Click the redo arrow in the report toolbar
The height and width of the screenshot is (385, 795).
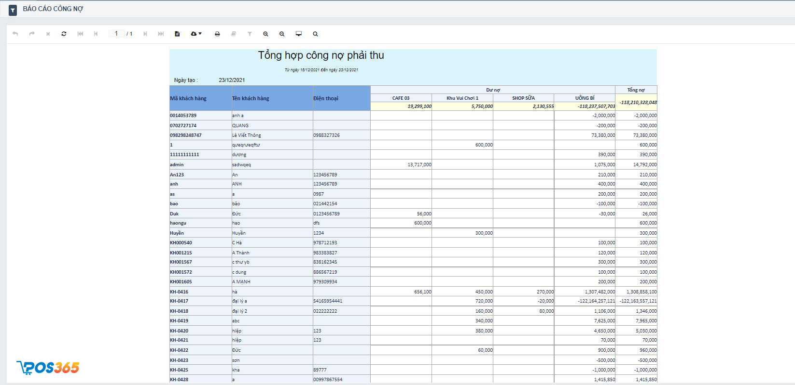[32, 34]
